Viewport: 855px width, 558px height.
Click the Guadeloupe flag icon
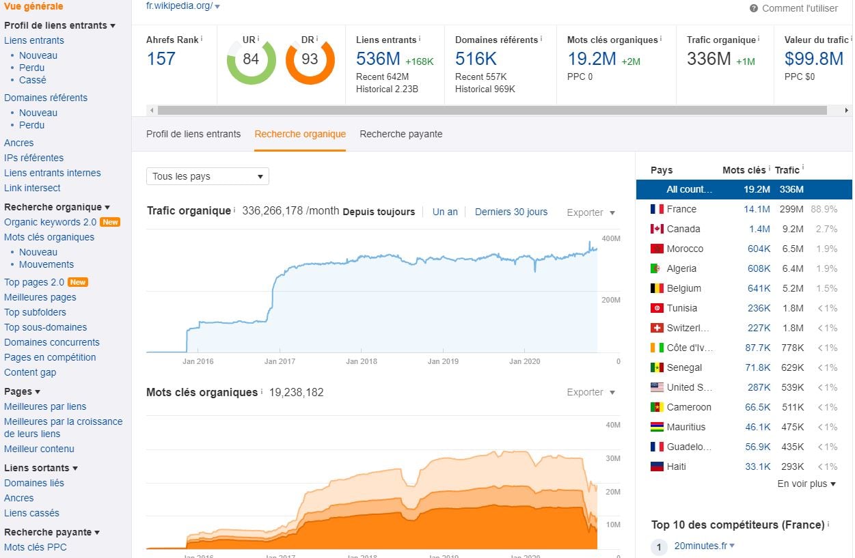coord(657,447)
